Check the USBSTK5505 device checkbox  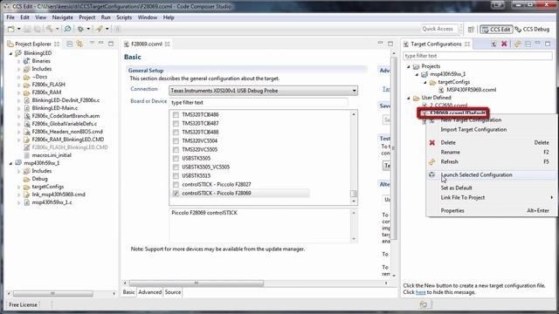click(176, 158)
